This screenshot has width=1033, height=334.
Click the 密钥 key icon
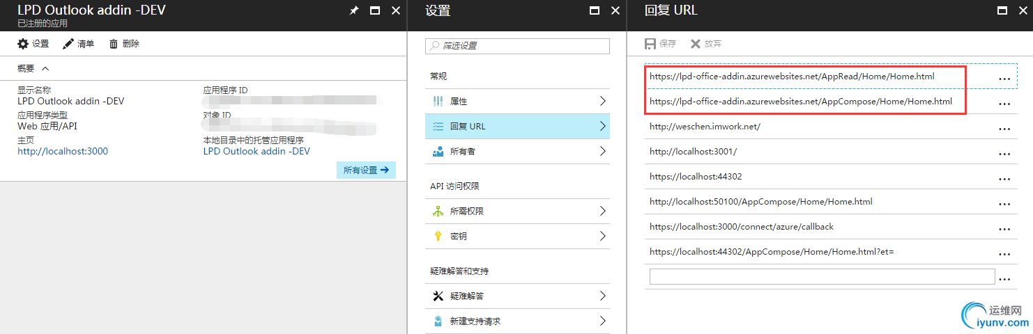point(438,236)
